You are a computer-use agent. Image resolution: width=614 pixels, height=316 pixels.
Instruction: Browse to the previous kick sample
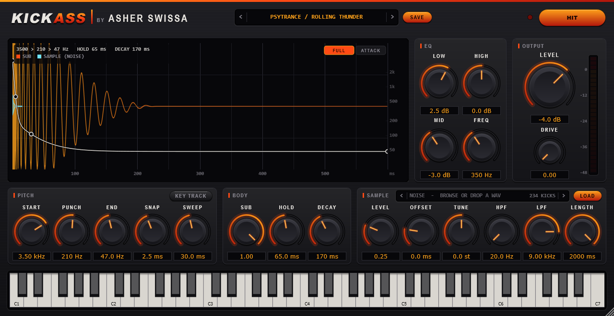401,196
